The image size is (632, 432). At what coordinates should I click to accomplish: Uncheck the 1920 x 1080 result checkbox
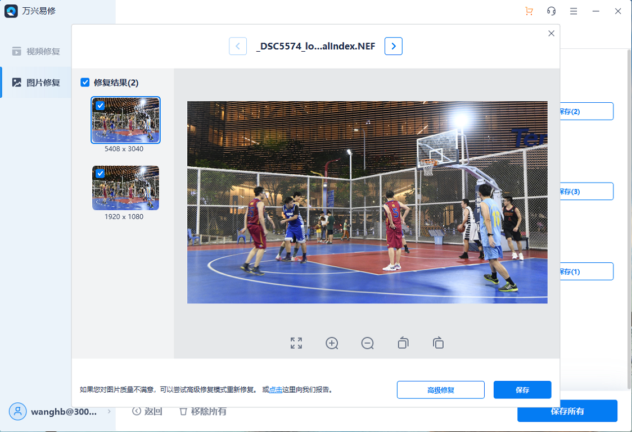pyautogui.click(x=100, y=174)
